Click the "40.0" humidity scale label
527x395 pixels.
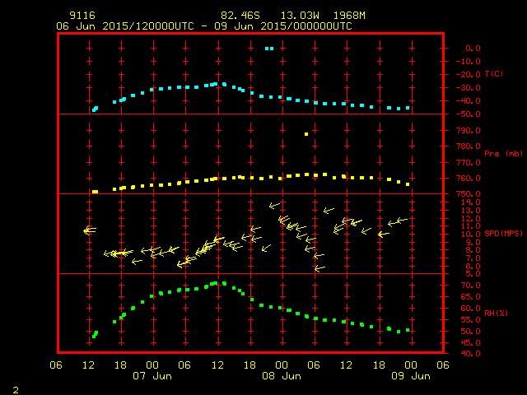tap(470, 354)
